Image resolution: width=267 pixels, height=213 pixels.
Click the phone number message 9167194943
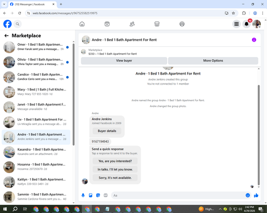[100, 142]
